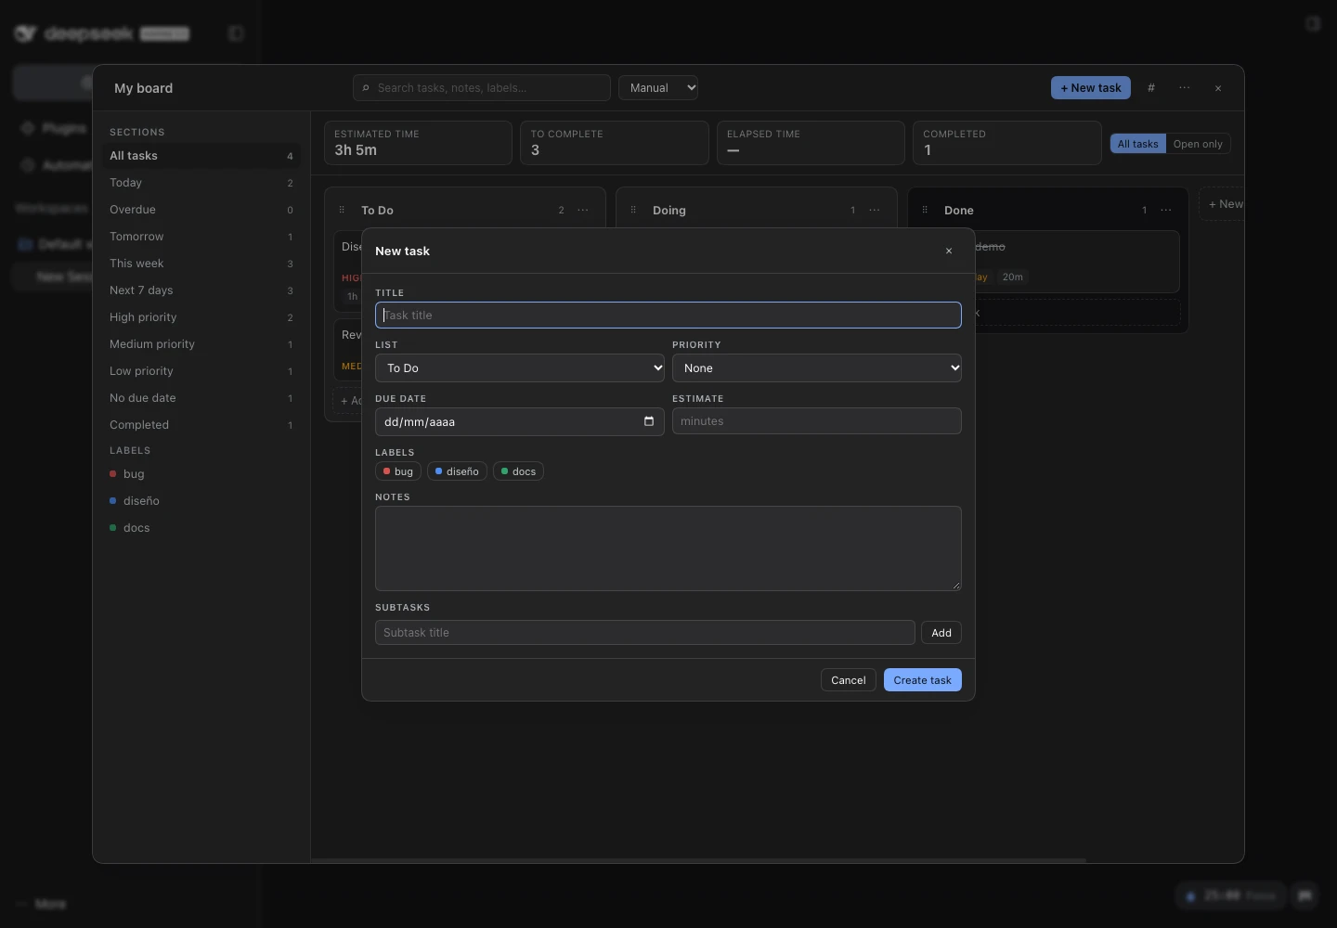Focus the Task title input field

coord(668,316)
